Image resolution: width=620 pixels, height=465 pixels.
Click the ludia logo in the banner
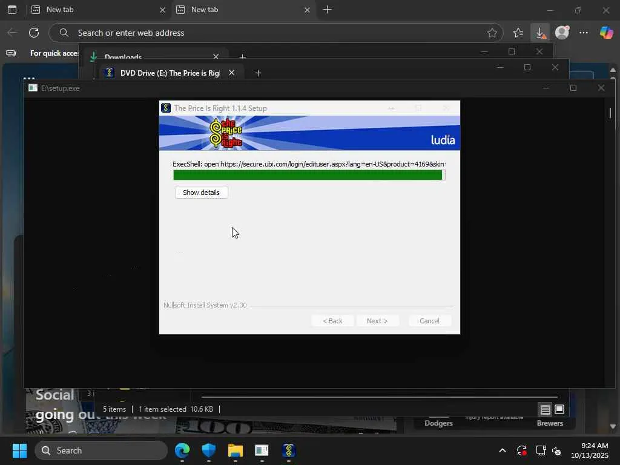pyautogui.click(x=443, y=140)
